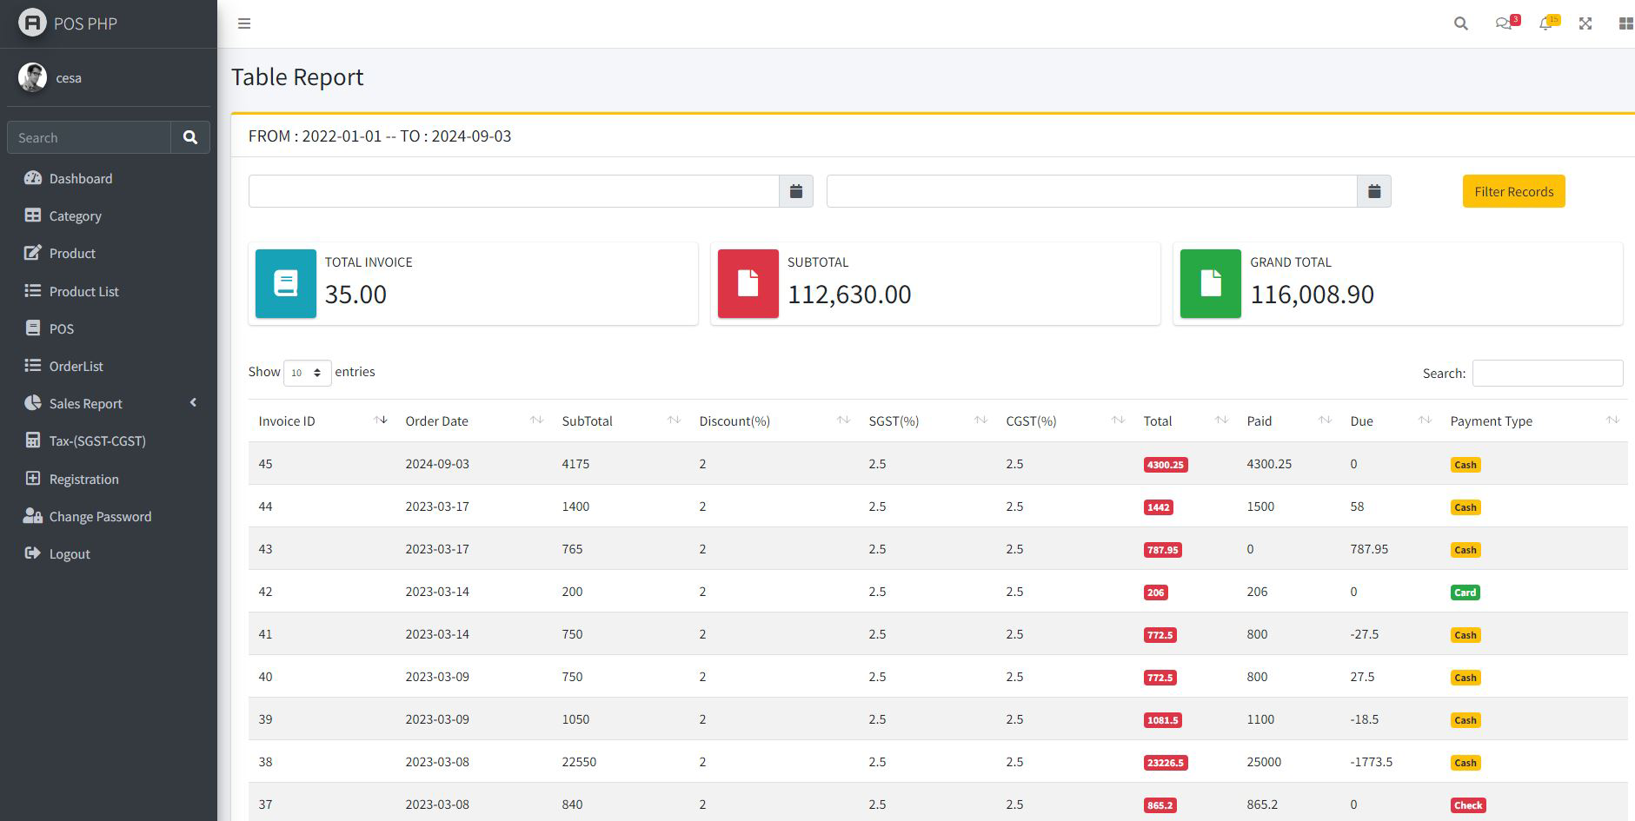Open the end date calendar picker
1635x821 pixels.
coord(1373,191)
